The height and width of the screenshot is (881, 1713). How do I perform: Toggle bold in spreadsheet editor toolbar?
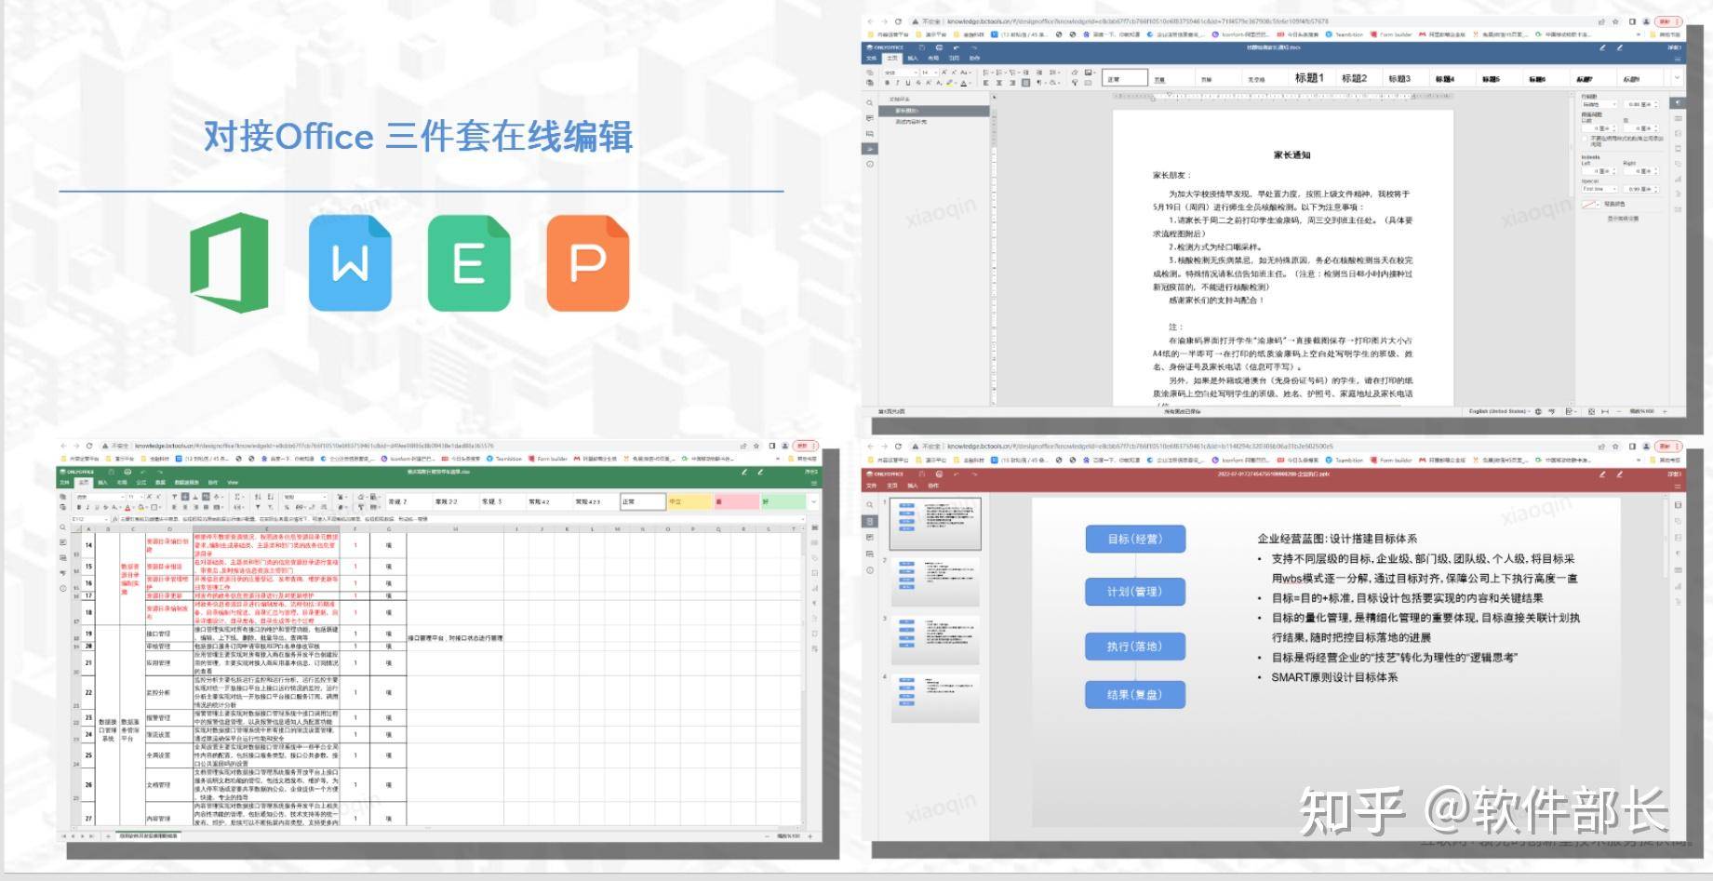click(x=79, y=507)
